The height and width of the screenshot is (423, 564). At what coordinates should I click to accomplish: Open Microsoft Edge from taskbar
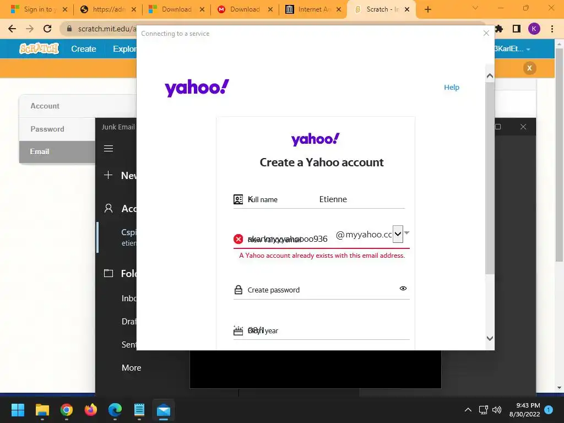(x=115, y=410)
